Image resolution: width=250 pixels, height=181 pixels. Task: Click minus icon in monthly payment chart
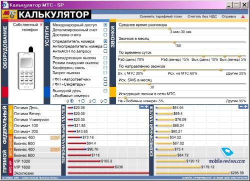(x=241, y=107)
